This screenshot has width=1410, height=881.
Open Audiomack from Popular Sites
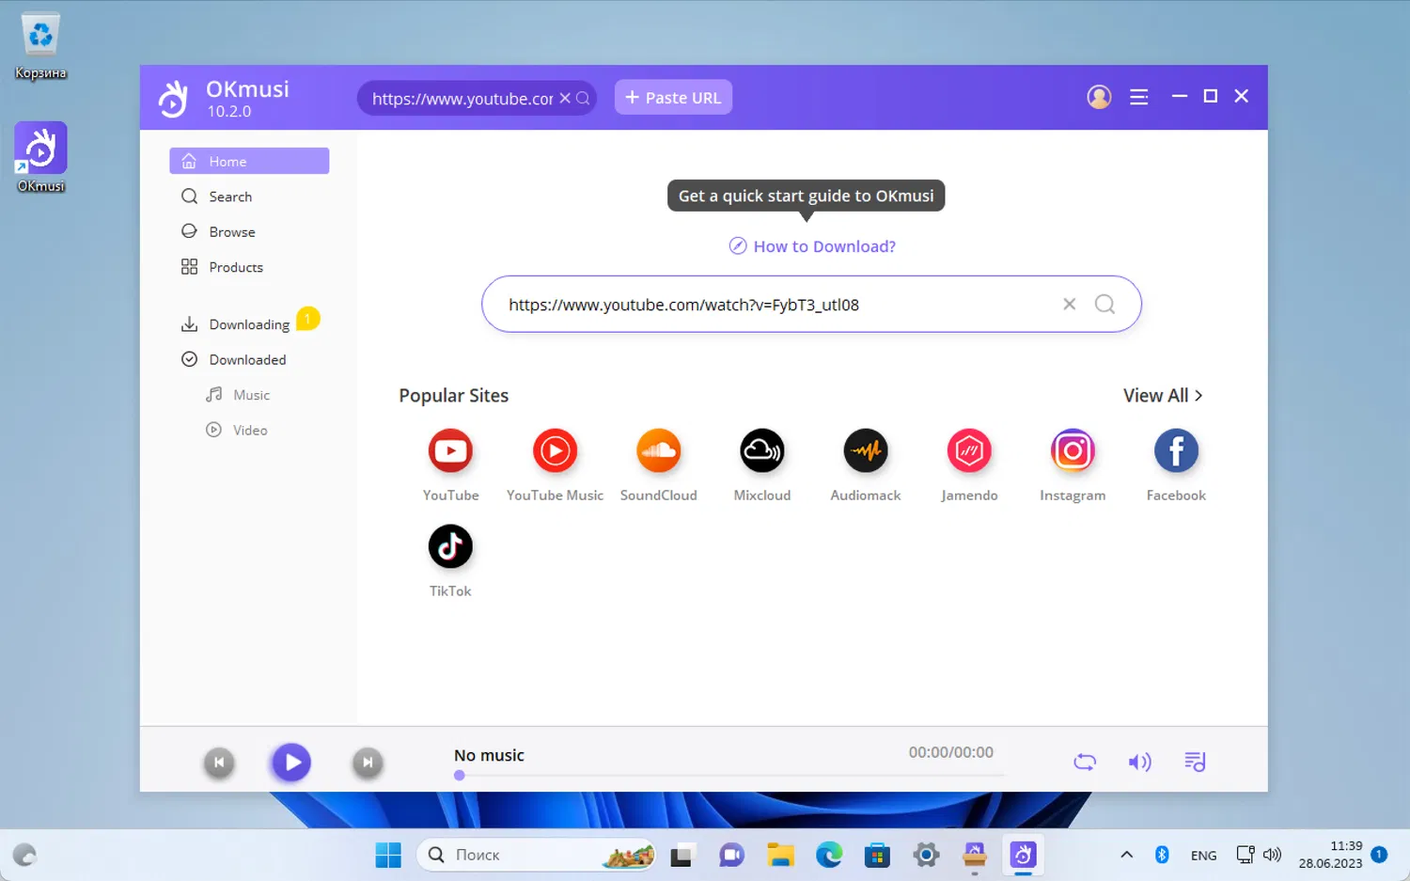pyautogui.click(x=866, y=451)
